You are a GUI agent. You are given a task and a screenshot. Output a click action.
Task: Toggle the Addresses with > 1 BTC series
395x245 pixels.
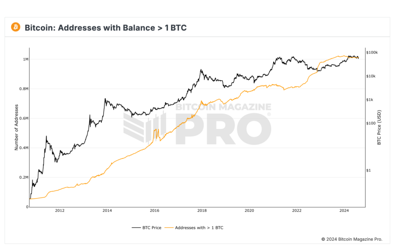point(199,228)
